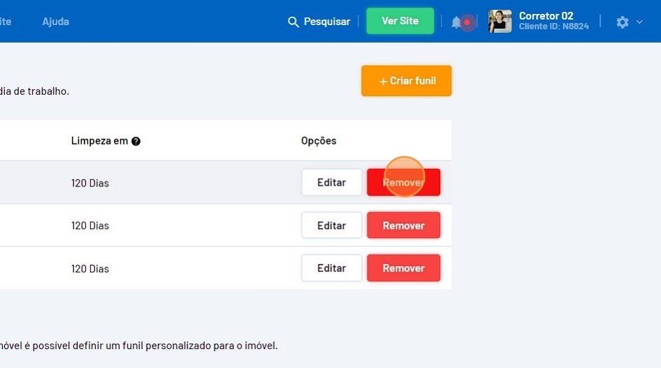The height and width of the screenshot is (368, 661).
Task: Edit the third funnel row
Action: pos(332,267)
